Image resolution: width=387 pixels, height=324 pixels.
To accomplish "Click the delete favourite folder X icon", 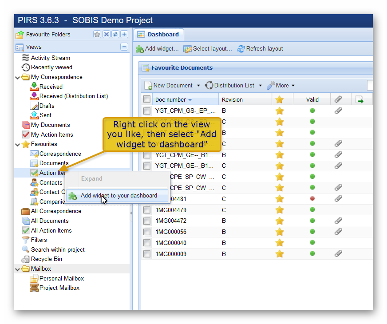I will (107, 35).
